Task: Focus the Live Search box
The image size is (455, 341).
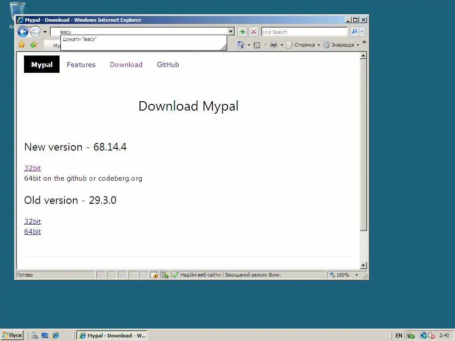Action: (x=304, y=32)
